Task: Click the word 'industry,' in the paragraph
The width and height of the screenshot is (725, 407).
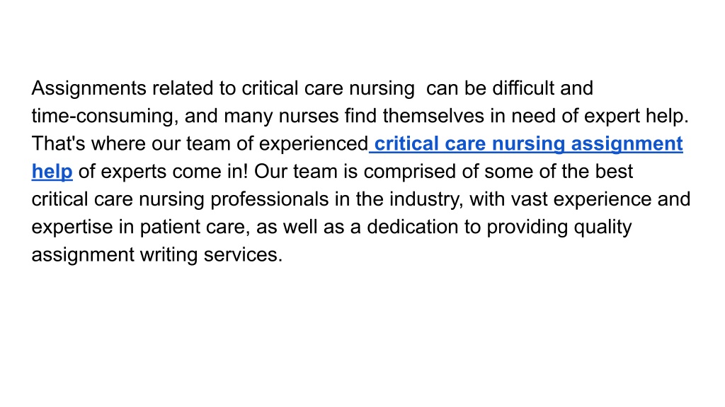Action: click(x=426, y=199)
